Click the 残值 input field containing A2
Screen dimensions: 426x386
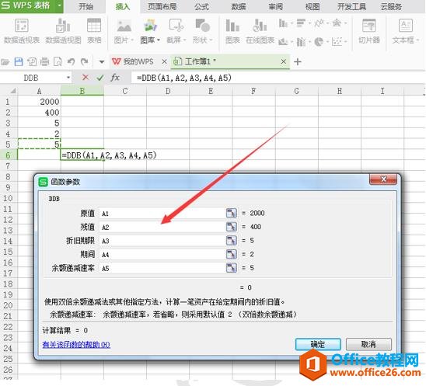tap(162, 227)
